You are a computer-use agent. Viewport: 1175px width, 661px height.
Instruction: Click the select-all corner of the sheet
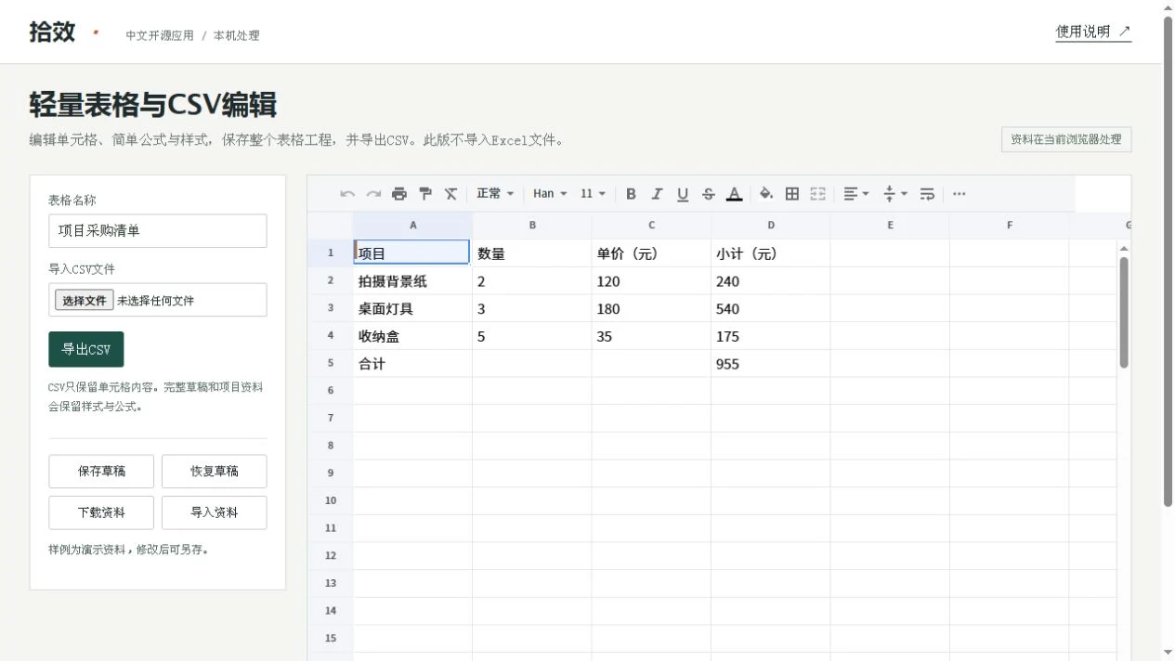[x=330, y=226]
